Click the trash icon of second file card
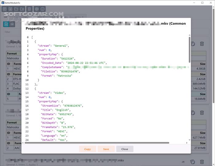The height and width of the screenshot is (166, 215). pos(202,113)
